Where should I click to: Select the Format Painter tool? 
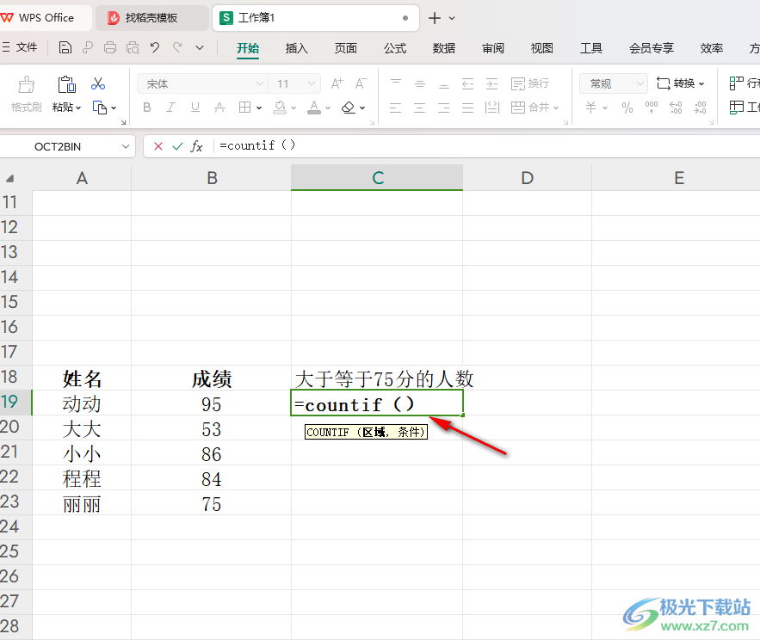click(26, 94)
